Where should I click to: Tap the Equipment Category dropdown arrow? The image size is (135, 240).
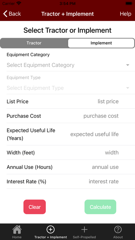[128, 65]
